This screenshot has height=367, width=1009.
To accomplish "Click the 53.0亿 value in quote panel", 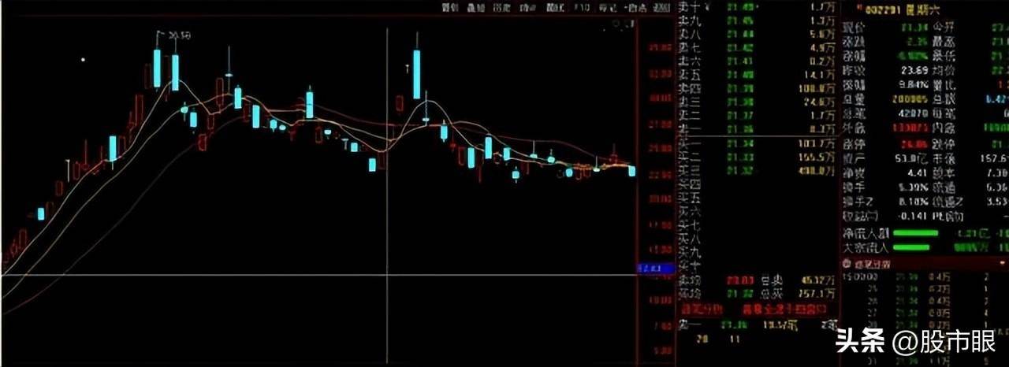I will pos(911,158).
